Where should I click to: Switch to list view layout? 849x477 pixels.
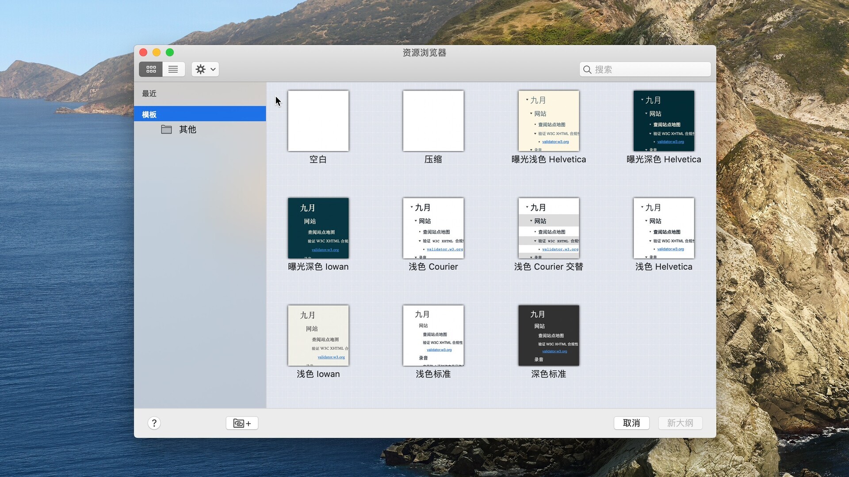pos(173,69)
